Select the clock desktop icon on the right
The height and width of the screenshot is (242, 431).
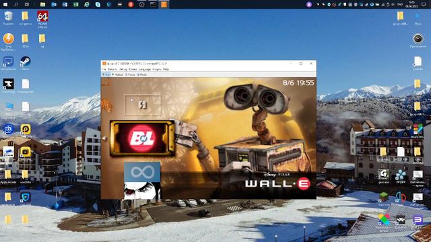pyautogui.click(x=418, y=40)
